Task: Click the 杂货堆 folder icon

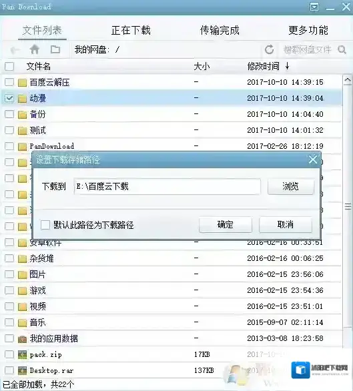Action: 22,259
